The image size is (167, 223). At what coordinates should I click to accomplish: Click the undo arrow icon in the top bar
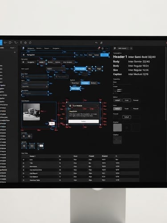coord(96,43)
